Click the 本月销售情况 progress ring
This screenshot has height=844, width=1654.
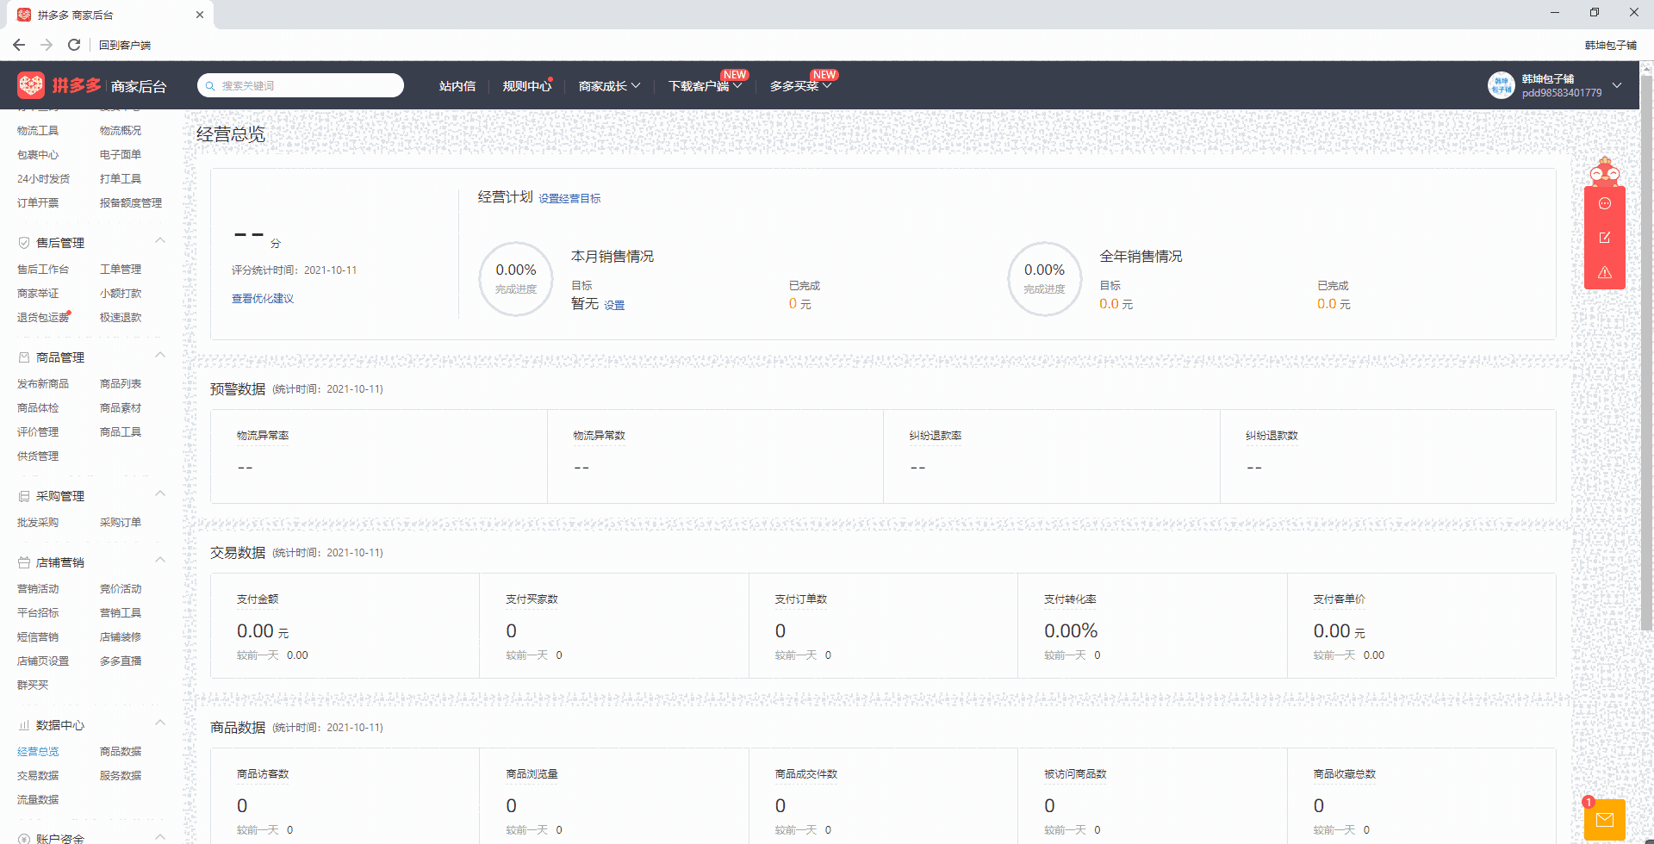point(515,279)
